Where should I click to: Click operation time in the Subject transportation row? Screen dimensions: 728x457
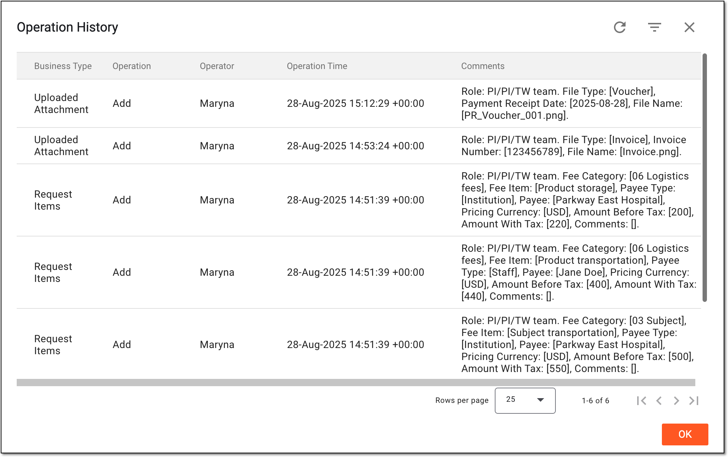[355, 345]
